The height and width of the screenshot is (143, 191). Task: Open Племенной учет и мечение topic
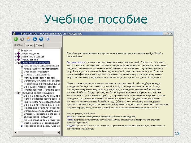pos(42,90)
